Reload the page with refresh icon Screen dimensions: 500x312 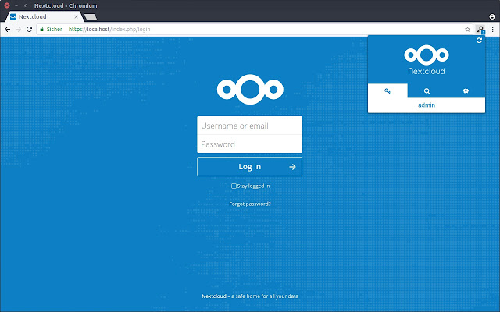(x=30, y=30)
